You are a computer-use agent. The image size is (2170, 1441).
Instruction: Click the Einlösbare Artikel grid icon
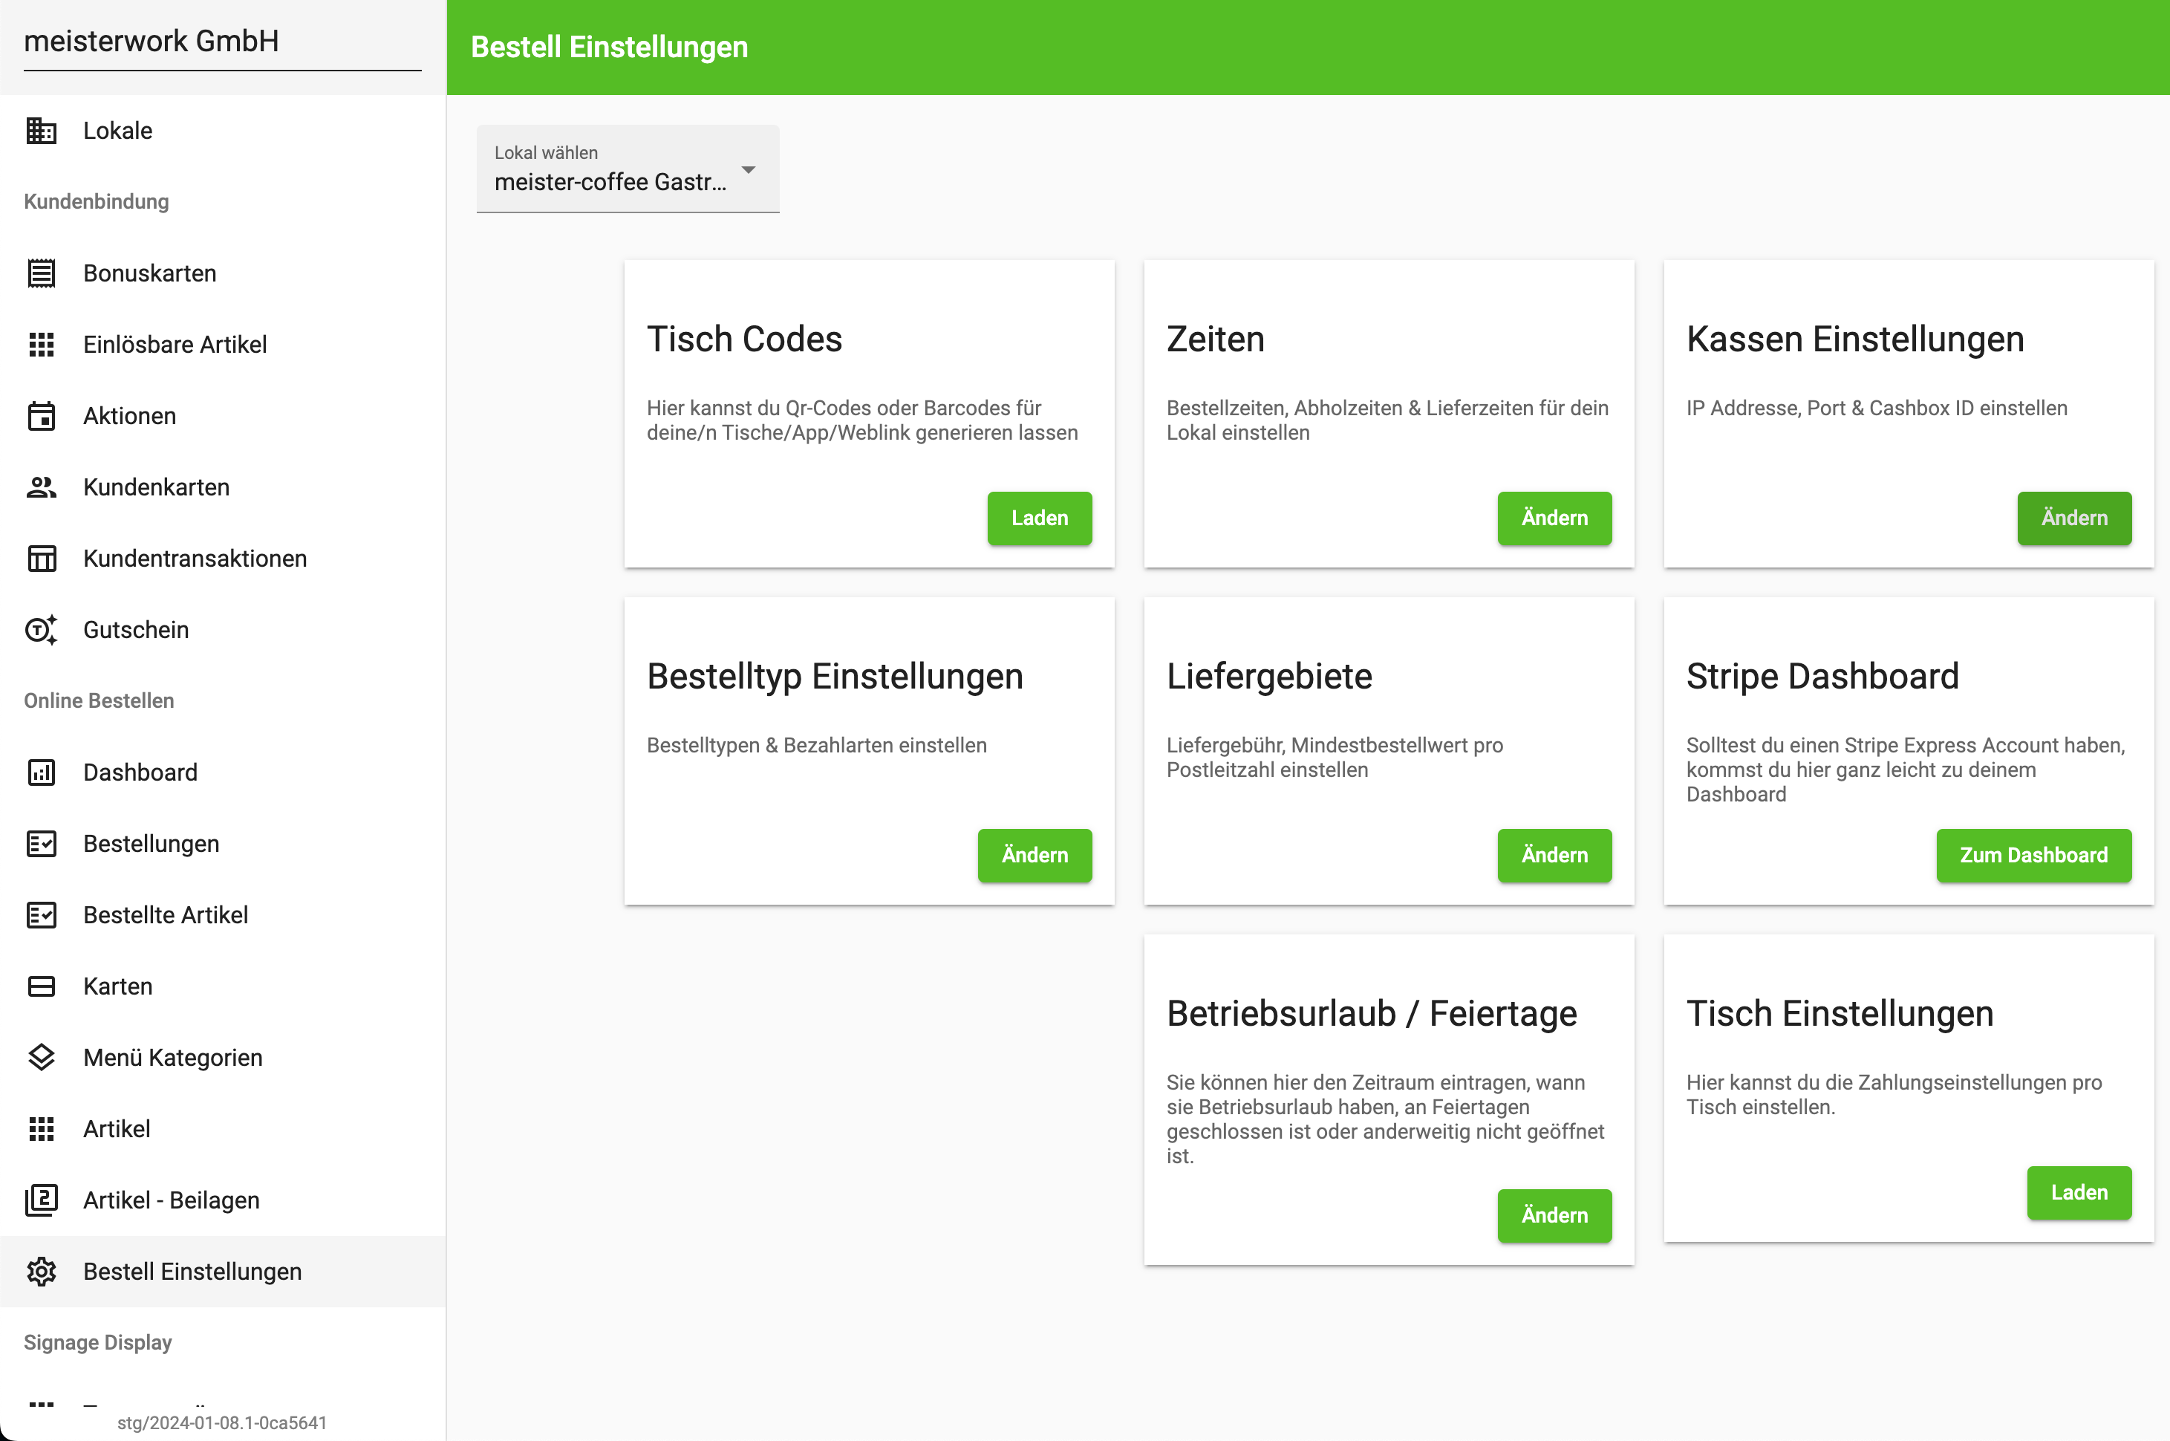pyautogui.click(x=42, y=345)
